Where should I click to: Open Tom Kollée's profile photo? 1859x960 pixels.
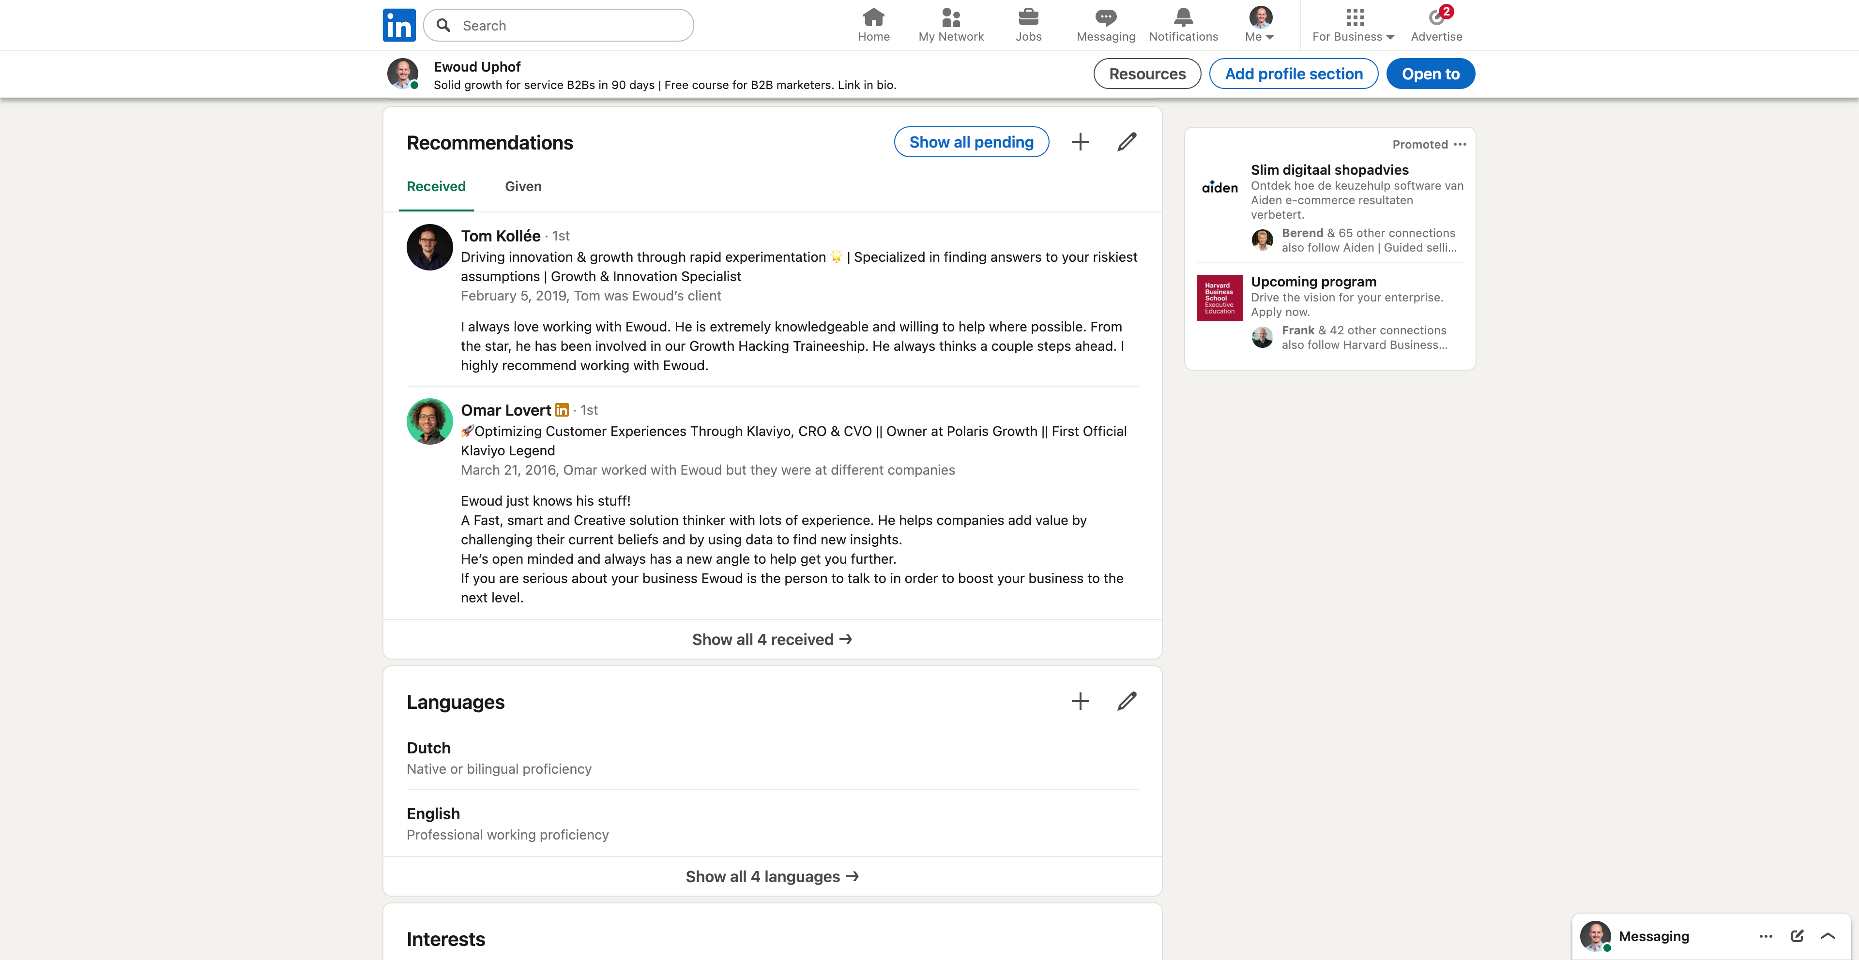click(x=429, y=247)
